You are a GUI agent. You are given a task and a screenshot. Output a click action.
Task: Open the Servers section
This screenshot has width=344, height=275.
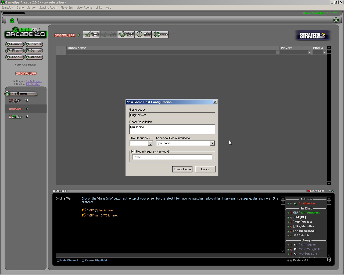point(34,44)
